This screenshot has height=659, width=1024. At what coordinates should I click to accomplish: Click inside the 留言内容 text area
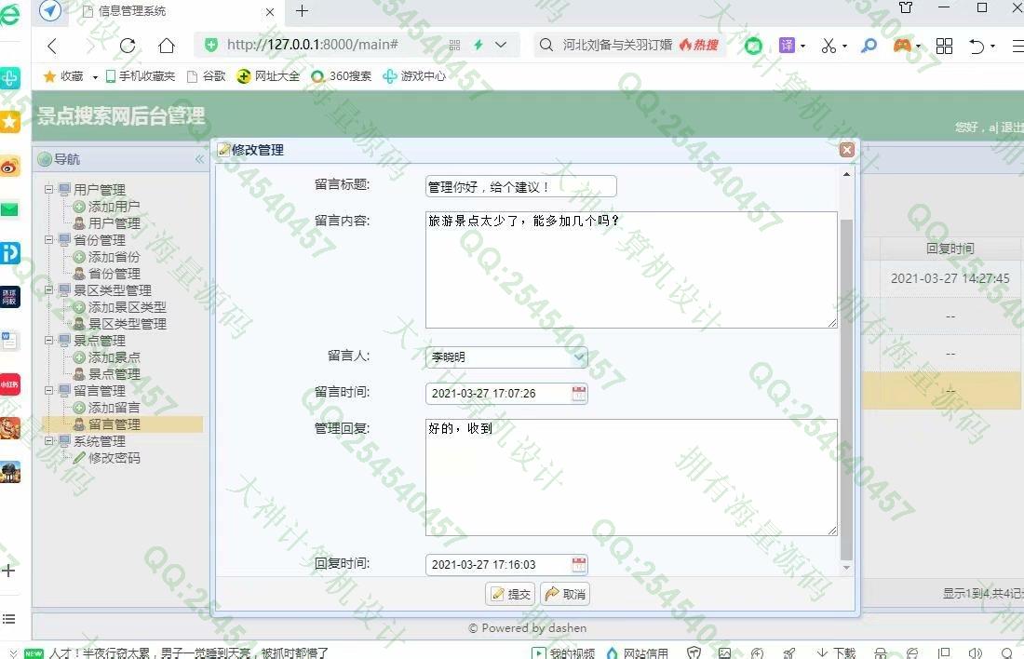631,269
